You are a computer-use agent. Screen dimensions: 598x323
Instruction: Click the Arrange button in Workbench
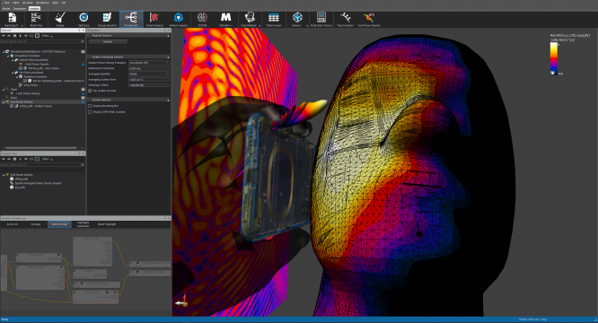tap(36, 224)
